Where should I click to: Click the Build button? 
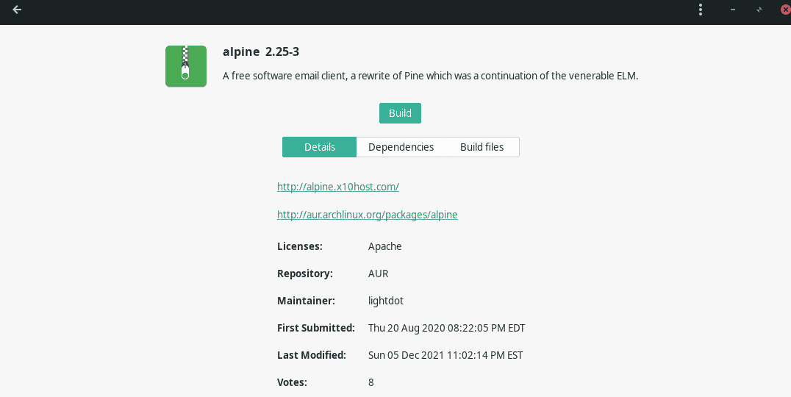[400, 113]
